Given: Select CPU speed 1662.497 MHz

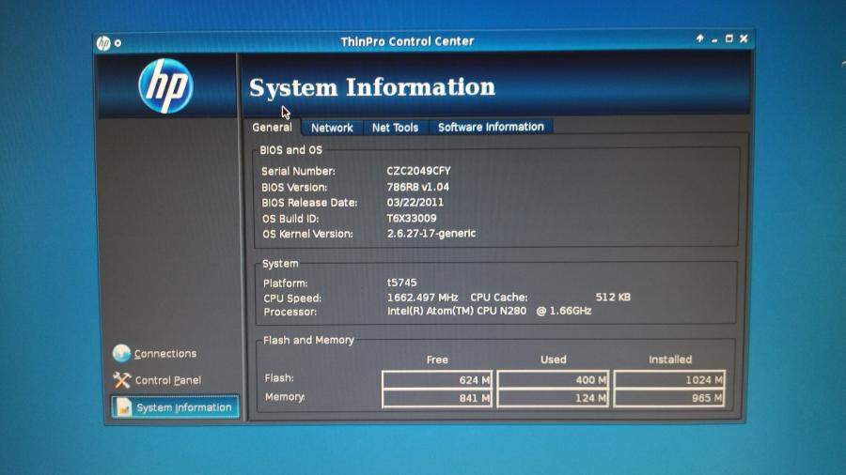Looking at the screenshot, I should point(422,298).
